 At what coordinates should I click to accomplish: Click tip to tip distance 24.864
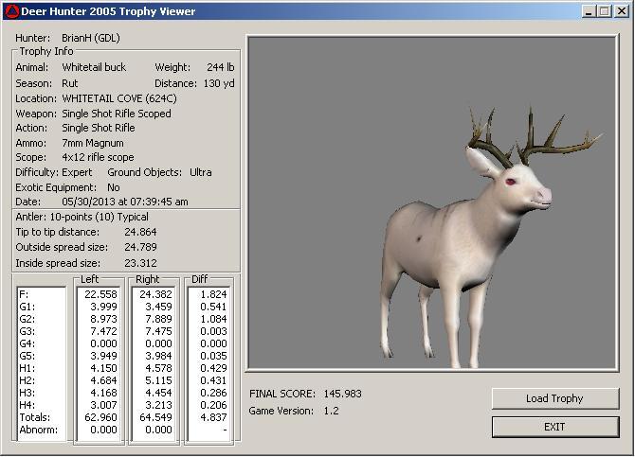tap(140, 232)
